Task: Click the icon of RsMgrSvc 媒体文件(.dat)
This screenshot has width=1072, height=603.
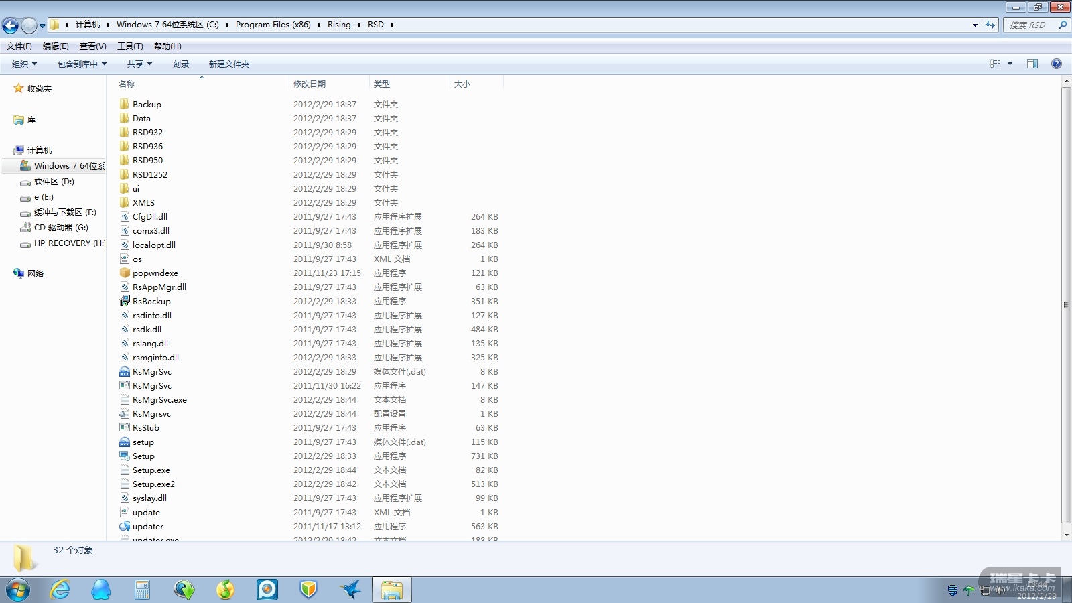Action: tap(125, 372)
